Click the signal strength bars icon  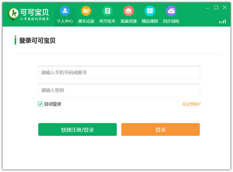point(223,21)
